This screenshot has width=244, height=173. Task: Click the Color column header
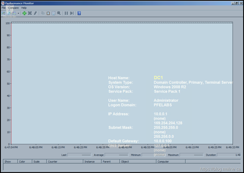tap(25, 161)
